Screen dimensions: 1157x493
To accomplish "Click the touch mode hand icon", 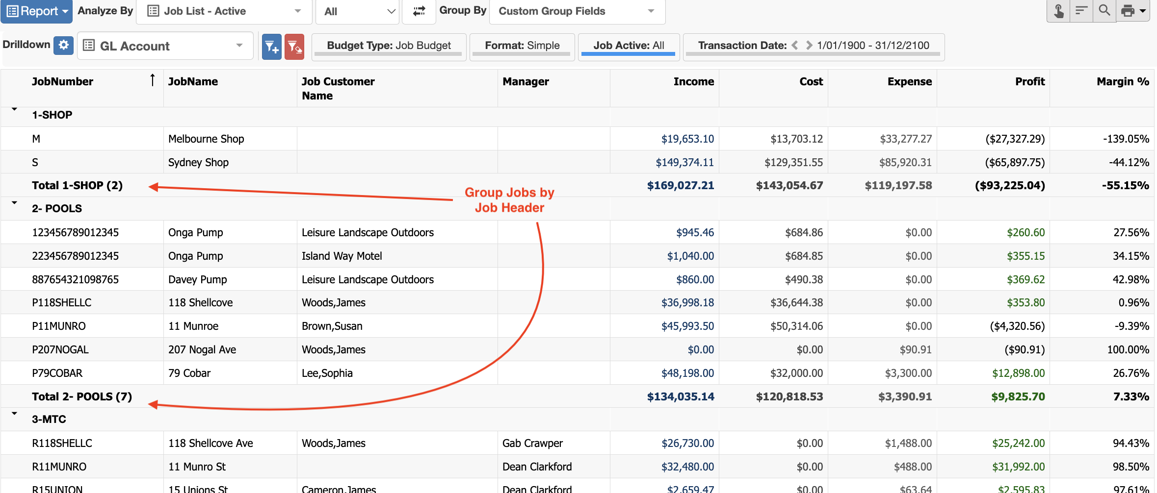I will click(x=1058, y=11).
